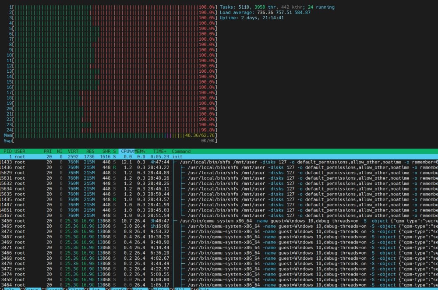Open F6 SortBy in the function bar
Screen dimensions: 438x290
pyautogui.click(x=116, y=289)
